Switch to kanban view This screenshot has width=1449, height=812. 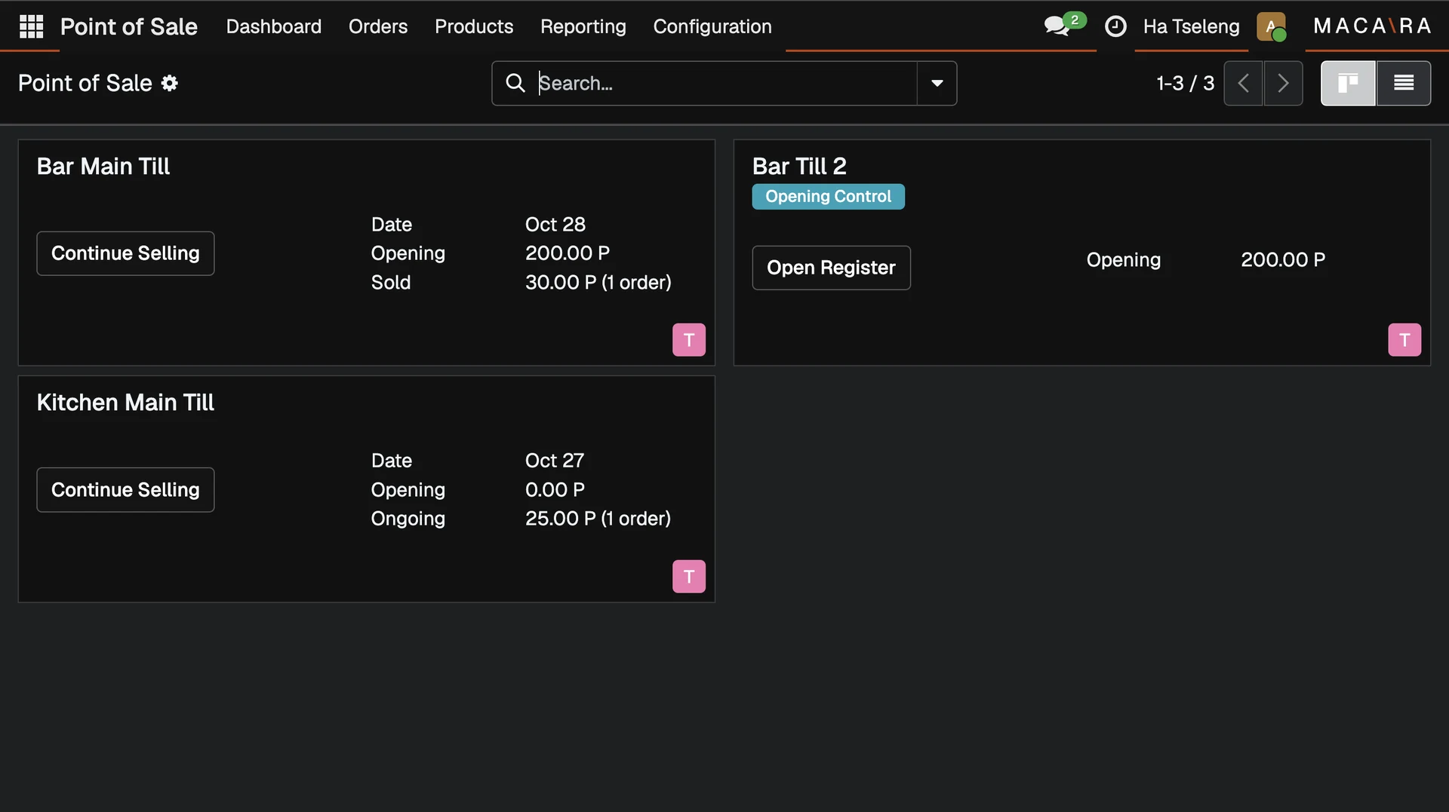tap(1348, 83)
